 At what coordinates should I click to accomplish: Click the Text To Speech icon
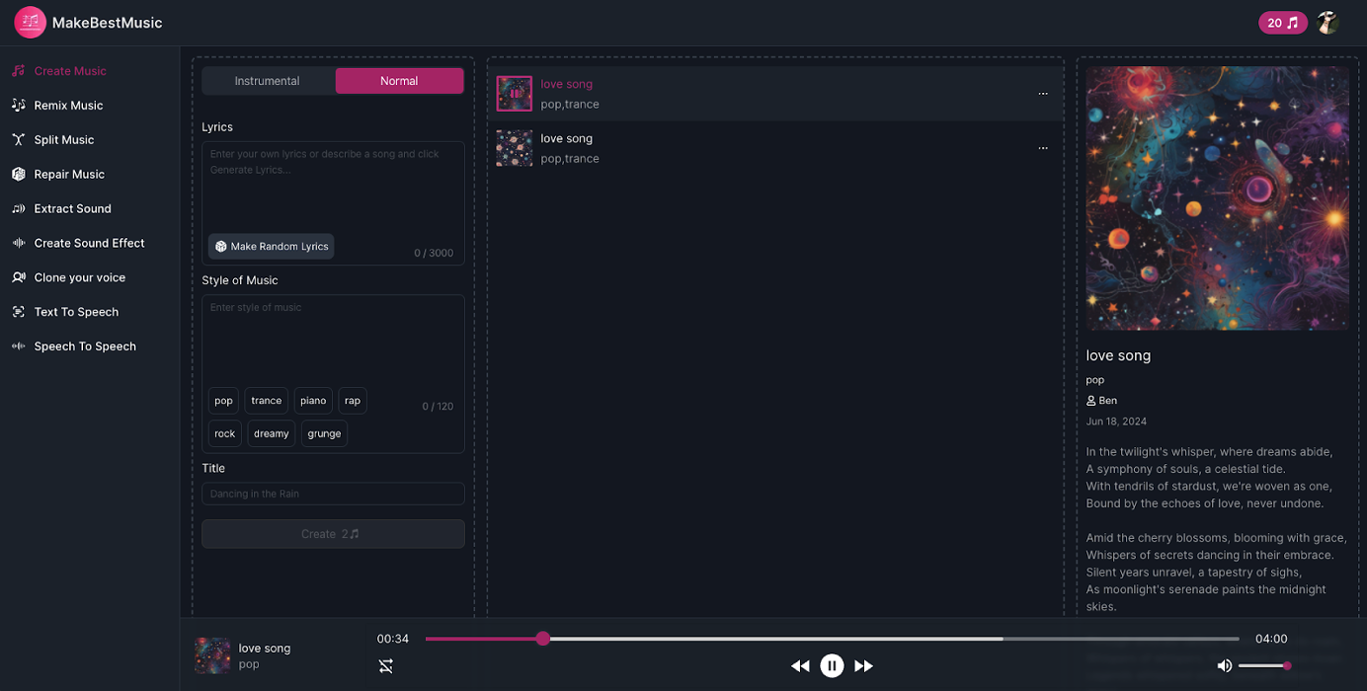18,312
